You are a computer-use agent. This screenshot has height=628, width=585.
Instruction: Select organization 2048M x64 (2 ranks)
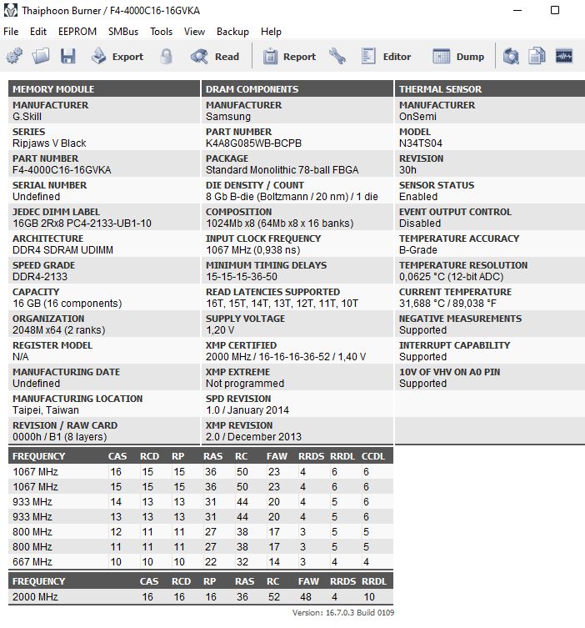pos(59,330)
